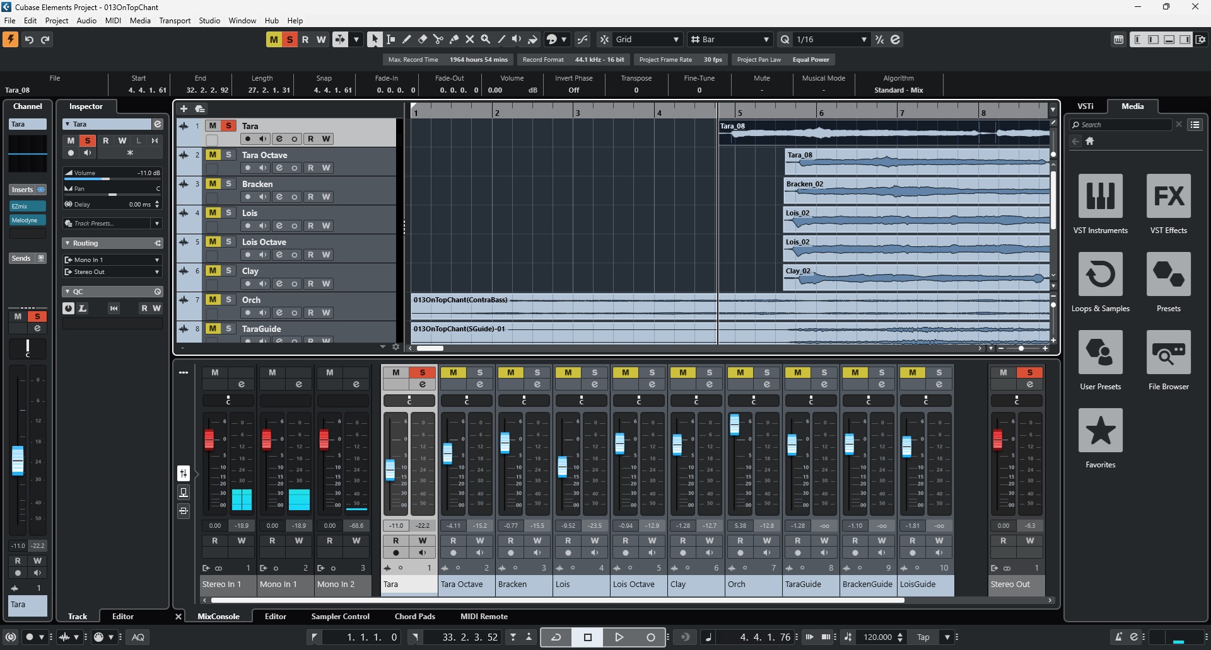1211x650 pixels.
Task: Toggle the global Solo S state button
Action: [x=290, y=40]
